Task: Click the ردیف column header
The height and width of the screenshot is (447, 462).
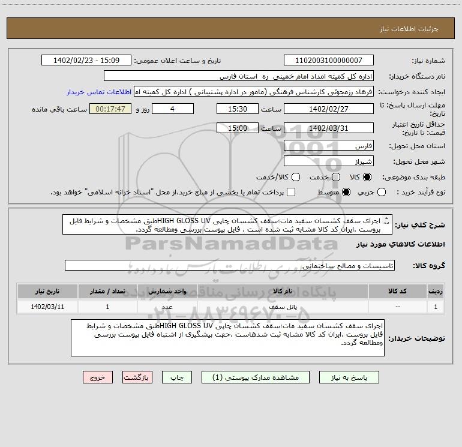Action: click(x=436, y=291)
